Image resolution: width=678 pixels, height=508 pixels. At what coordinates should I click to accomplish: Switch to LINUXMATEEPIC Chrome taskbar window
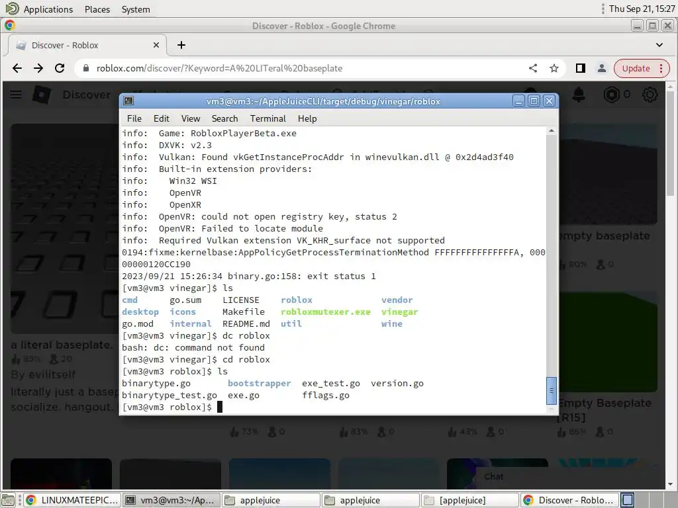(x=72, y=500)
